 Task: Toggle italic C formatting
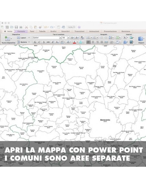(39, 42)
